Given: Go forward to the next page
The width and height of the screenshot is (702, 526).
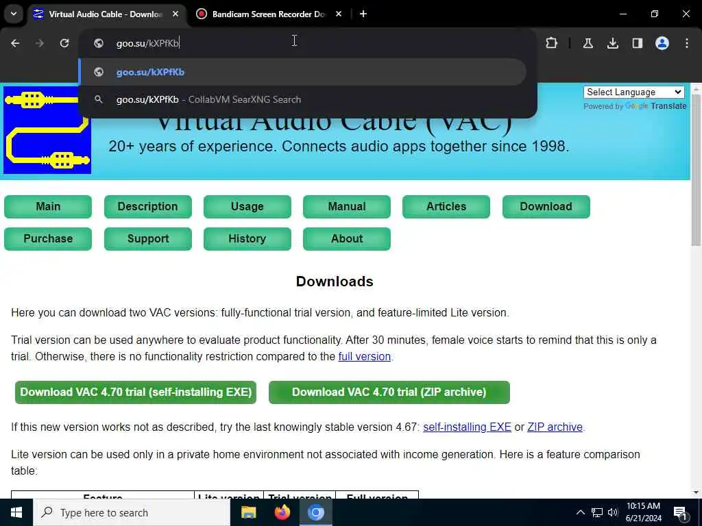Looking at the screenshot, I should tap(39, 43).
